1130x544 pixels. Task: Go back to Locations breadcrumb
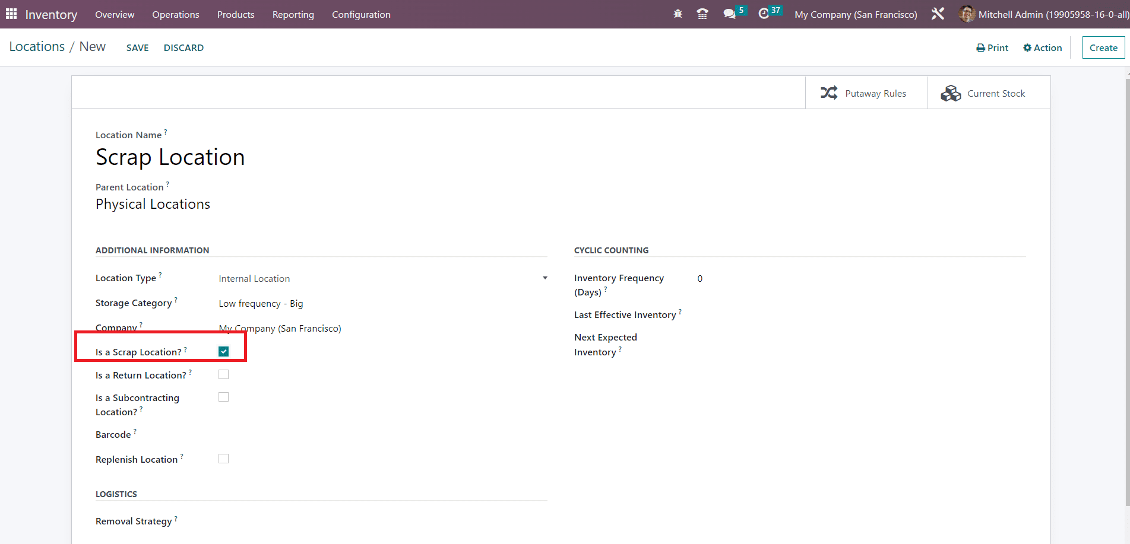[x=37, y=47]
